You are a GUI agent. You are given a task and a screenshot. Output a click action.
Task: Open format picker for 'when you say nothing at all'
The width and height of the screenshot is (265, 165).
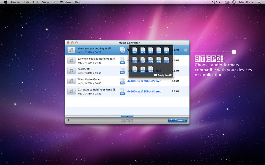pyautogui.click(x=123, y=50)
